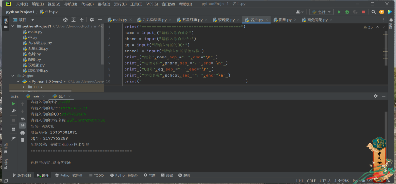Clear the run console with the trash icon
Viewport: 396px width, 184px height.
(x=22, y=140)
